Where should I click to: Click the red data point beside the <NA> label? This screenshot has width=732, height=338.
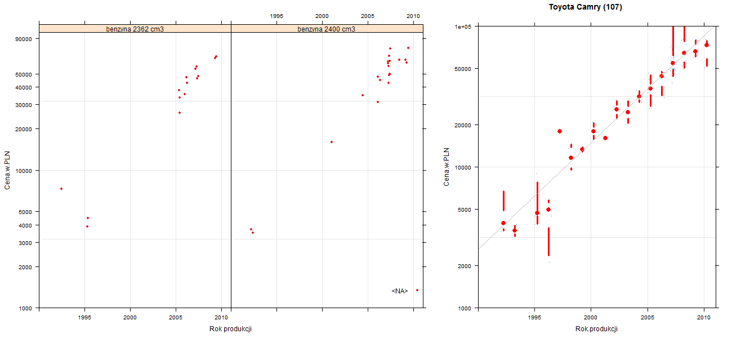tap(417, 290)
